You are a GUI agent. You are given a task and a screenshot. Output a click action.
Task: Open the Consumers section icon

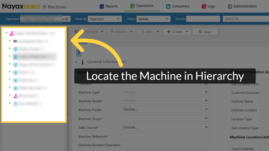click(x=168, y=6)
